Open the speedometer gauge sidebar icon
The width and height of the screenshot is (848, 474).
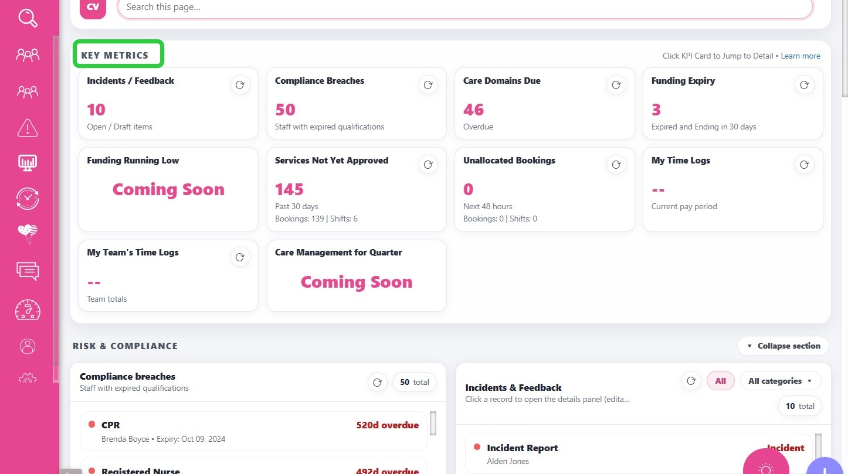point(28,310)
